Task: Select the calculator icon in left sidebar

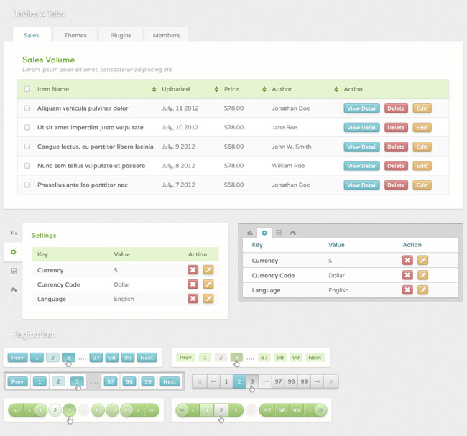Action: tap(14, 271)
